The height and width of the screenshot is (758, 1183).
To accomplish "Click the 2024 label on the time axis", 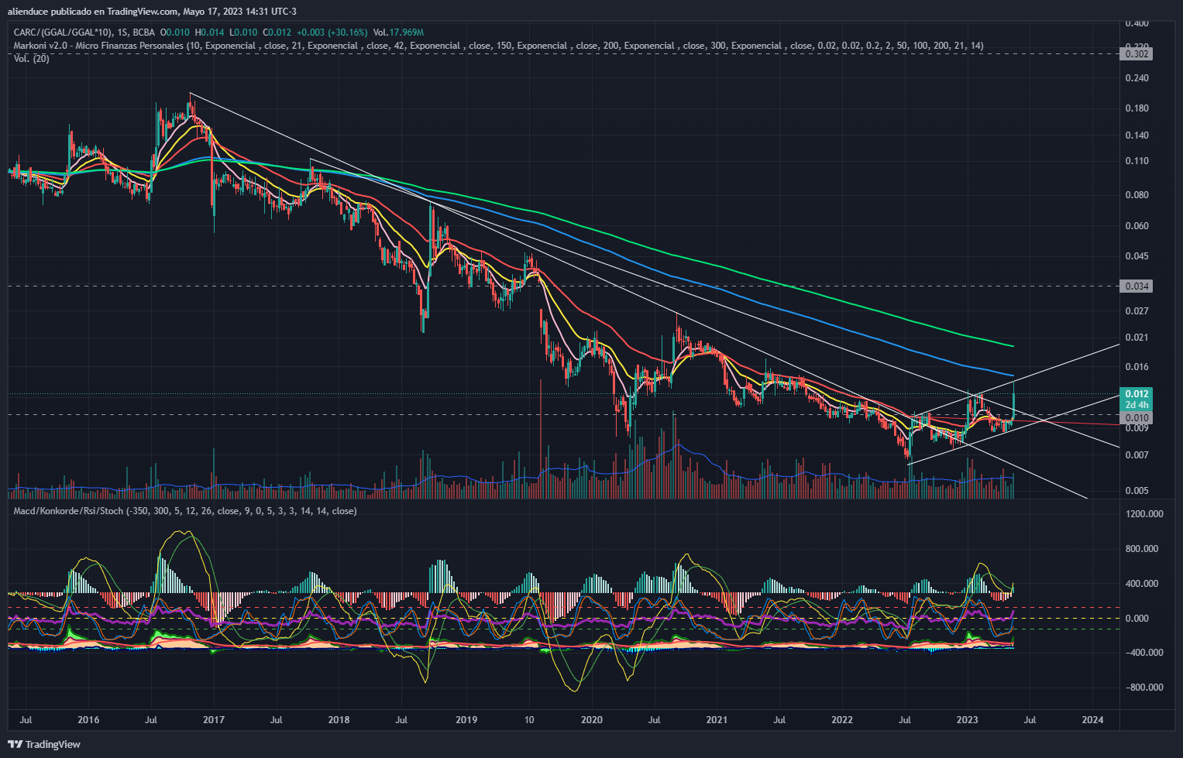I will click(1092, 720).
